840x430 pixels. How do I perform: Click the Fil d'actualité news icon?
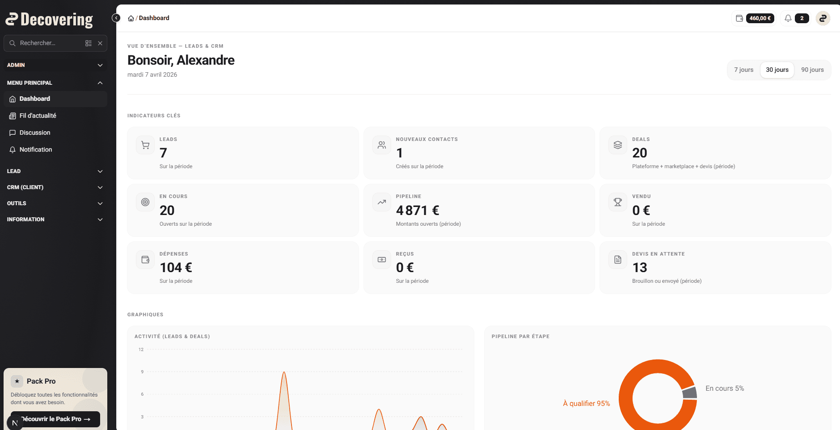(x=12, y=116)
